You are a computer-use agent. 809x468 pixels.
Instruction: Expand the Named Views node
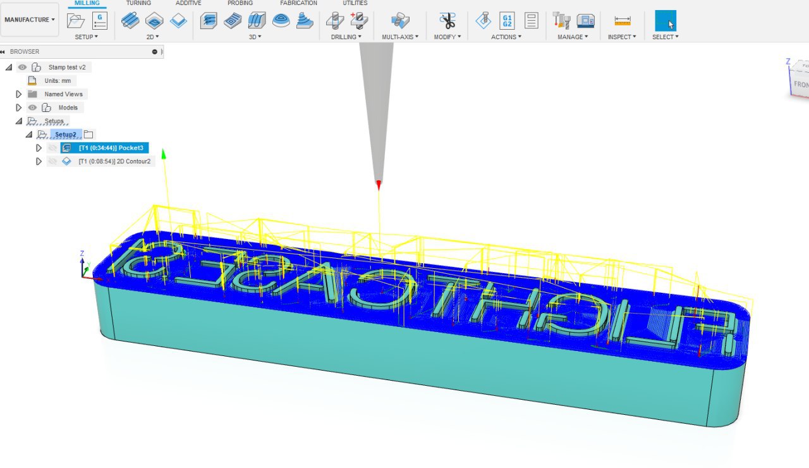click(18, 94)
